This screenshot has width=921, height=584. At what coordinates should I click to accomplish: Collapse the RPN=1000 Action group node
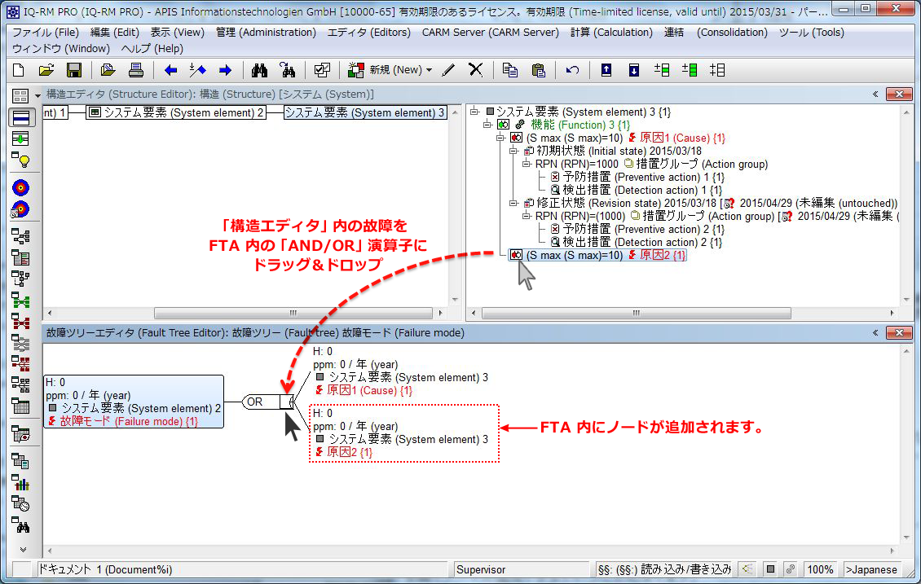tap(527, 164)
